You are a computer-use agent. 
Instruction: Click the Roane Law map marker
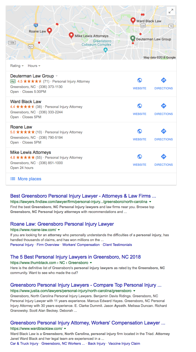coord(49,31)
